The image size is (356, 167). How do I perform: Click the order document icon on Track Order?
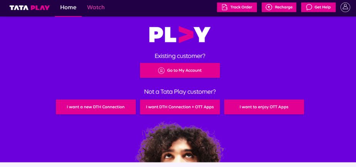pos(224,7)
